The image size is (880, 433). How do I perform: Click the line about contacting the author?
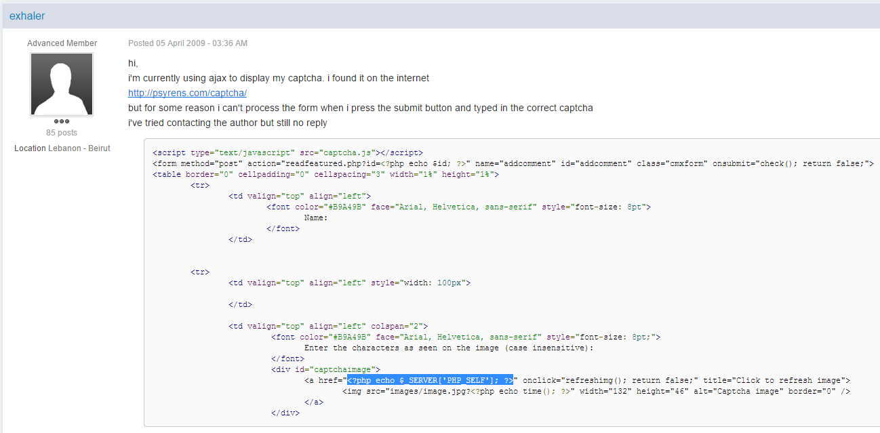click(228, 123)
